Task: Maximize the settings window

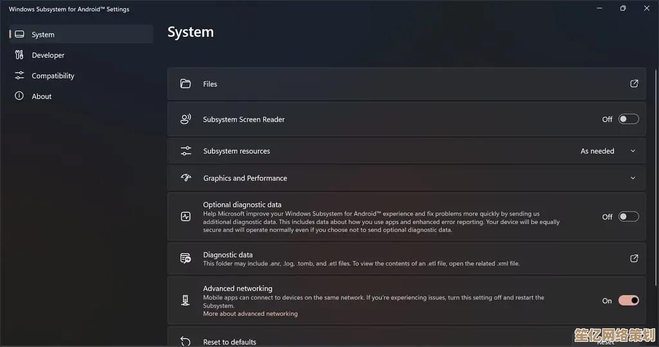Action: point(622,8)
